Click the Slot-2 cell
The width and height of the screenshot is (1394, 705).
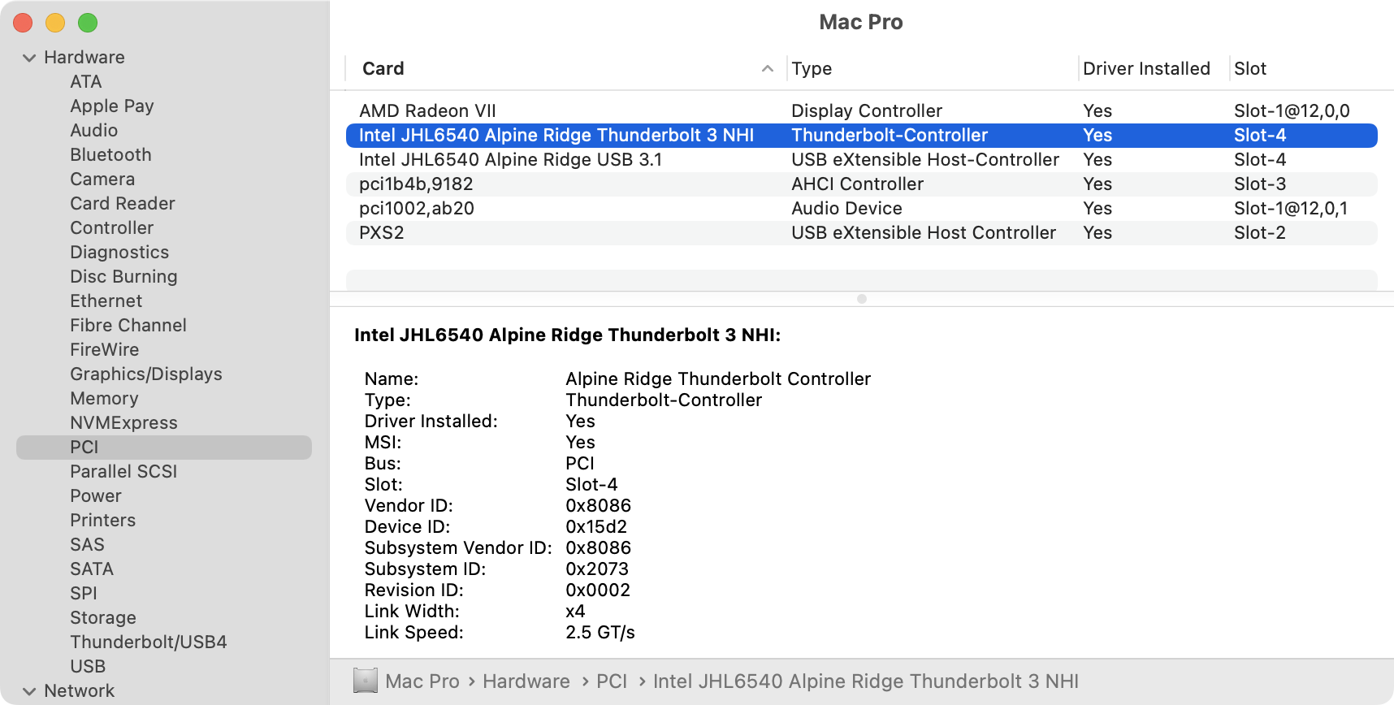[1260, 233]
